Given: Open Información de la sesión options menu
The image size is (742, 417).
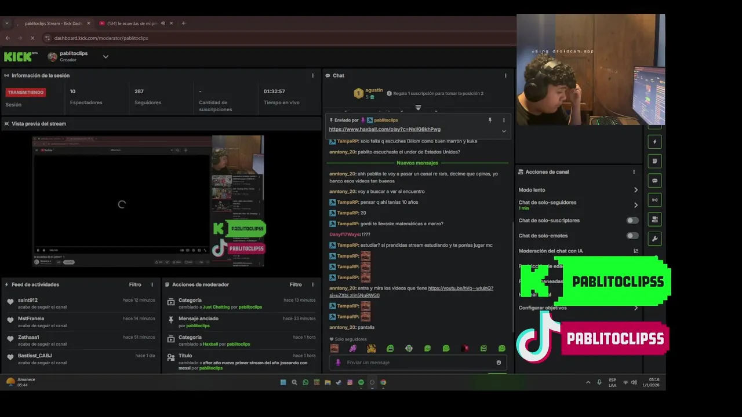Looking at the screenshot, I should click(x=312, y=75).
